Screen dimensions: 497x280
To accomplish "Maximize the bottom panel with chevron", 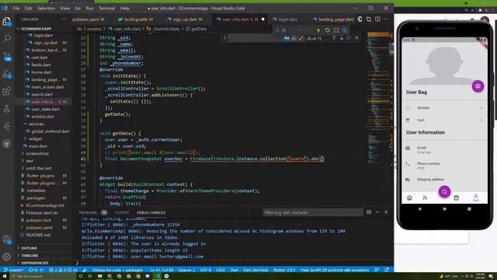I will 377,212.
